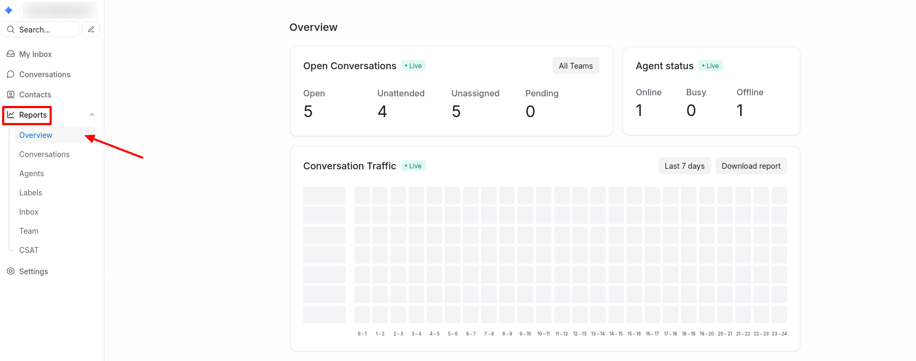Click the My Inbox tray icon
This screenshot has height=361, width=916.
[11, 54]
